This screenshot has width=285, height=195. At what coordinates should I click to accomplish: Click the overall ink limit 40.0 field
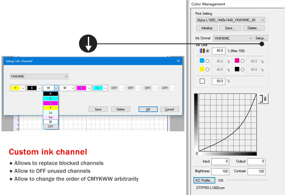coord(219,51)
